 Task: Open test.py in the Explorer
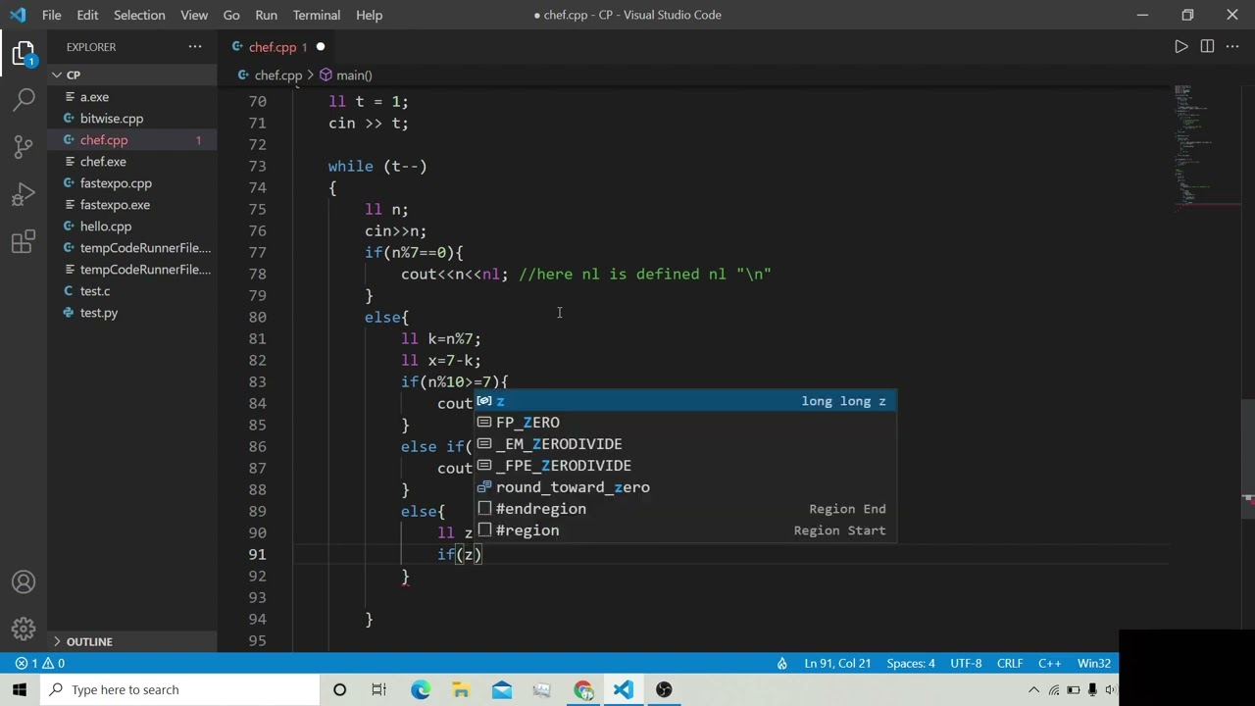point(131,313)
